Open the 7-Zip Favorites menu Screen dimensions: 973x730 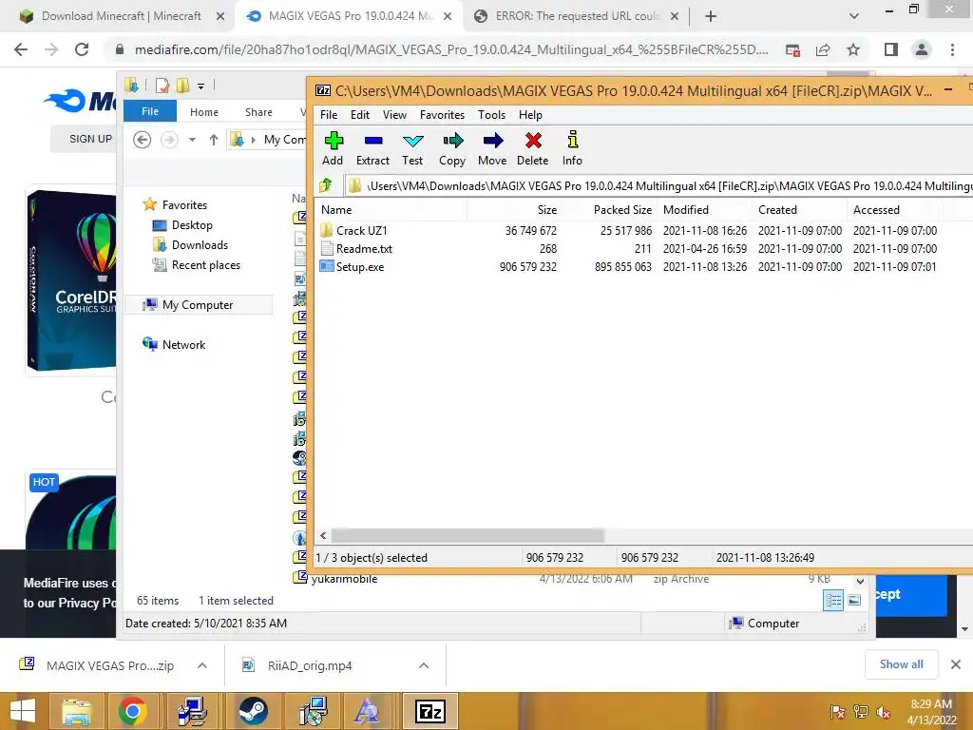click(442, 115)
